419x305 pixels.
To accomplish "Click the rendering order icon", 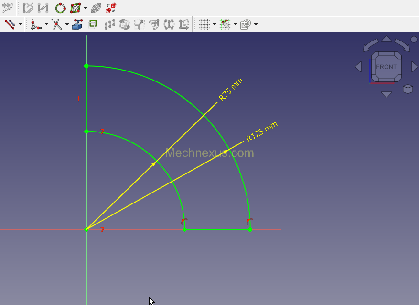I will click(x=246, y=24).
